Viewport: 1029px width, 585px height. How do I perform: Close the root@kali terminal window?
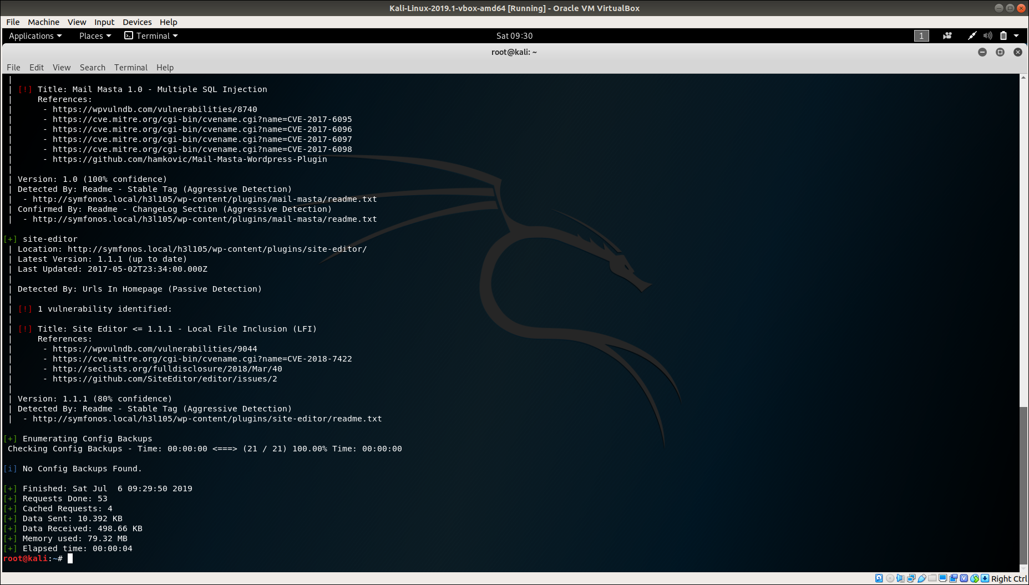click(1018, 52)
